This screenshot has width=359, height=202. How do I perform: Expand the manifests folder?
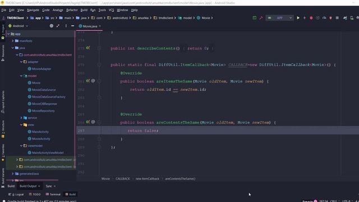(x=13, y=41)
